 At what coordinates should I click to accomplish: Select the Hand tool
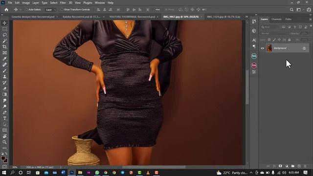click(x=4, y=136)
